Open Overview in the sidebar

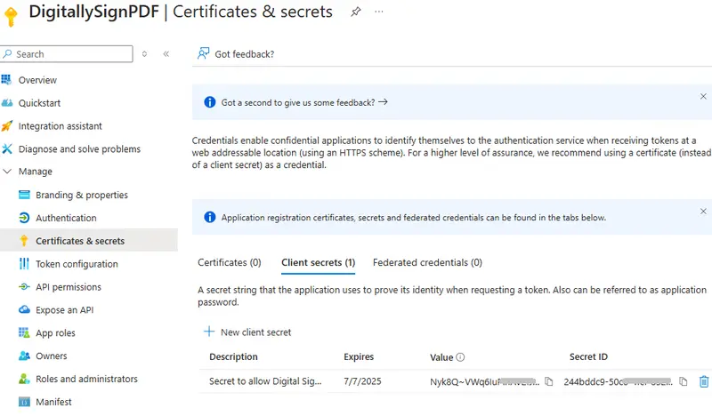(x=37, y=80)
